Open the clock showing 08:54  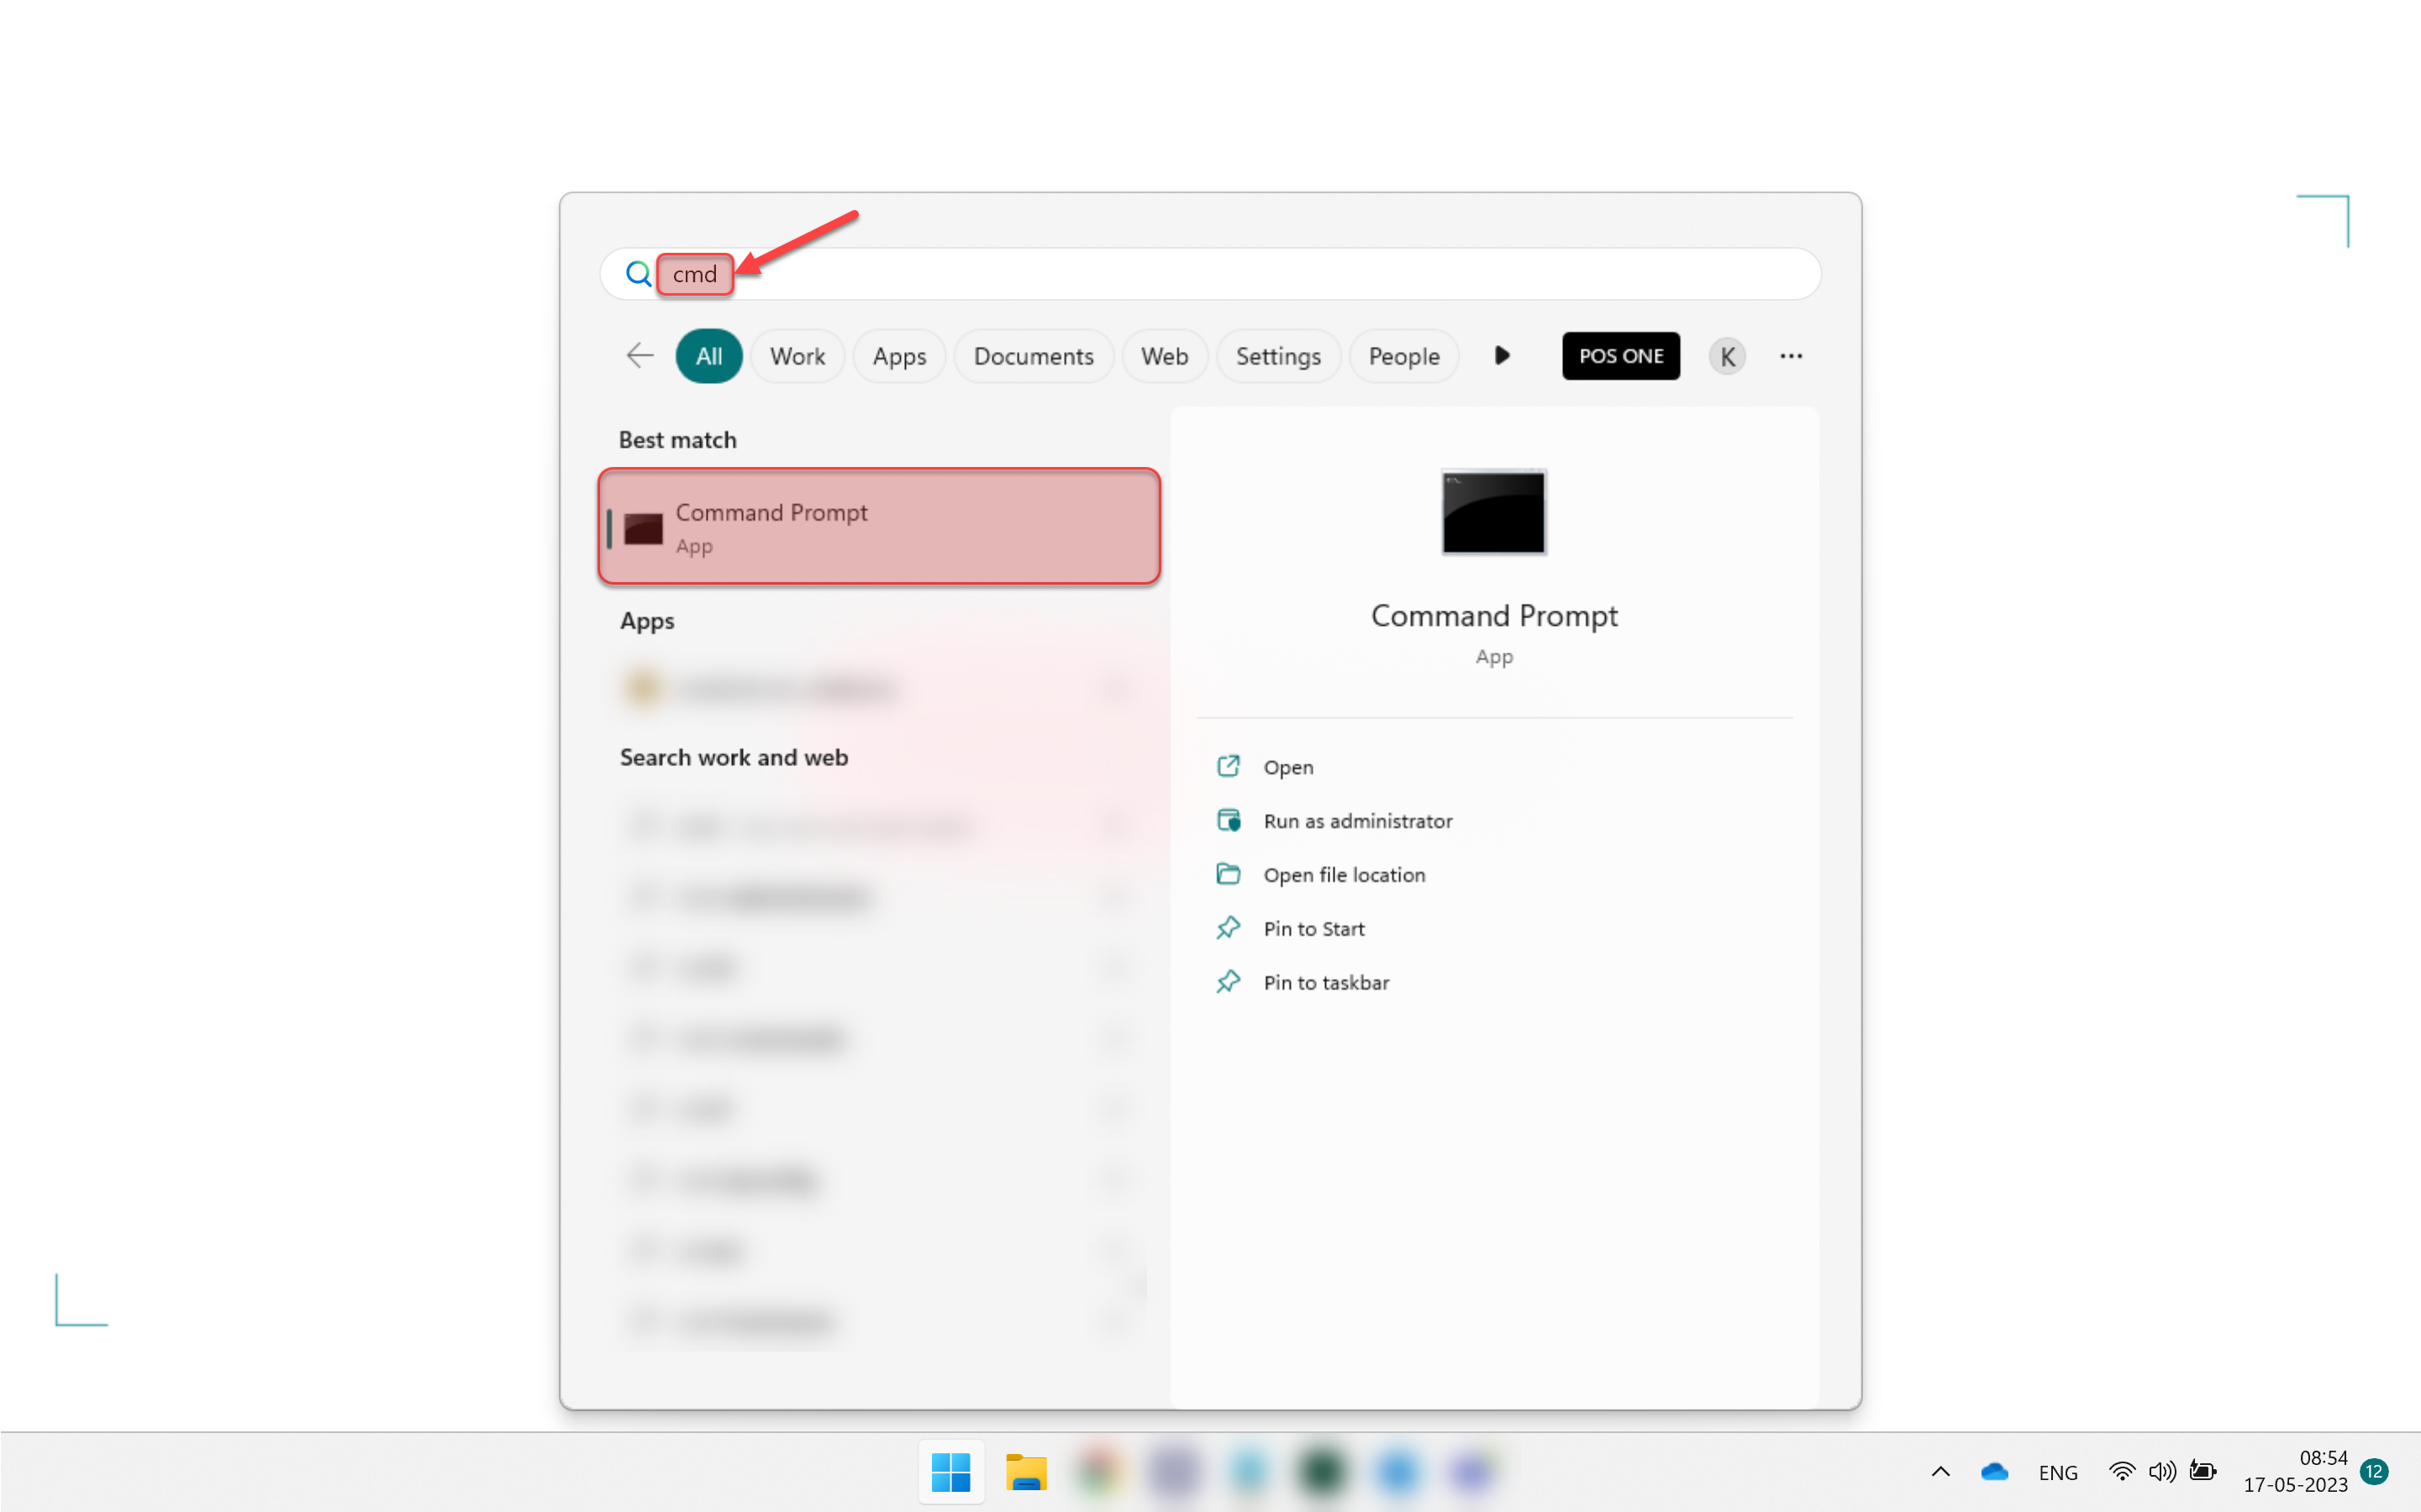(x=2295, y=1472)
